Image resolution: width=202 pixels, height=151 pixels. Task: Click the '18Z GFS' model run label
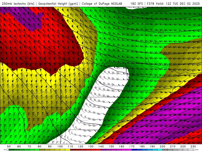137,4
